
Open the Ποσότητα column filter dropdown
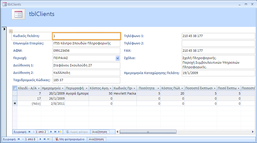click(x=158, y=88)
